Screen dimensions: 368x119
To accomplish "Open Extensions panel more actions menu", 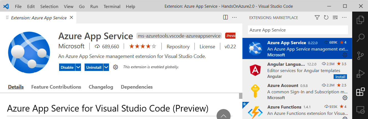I will (x=344, y=17).
